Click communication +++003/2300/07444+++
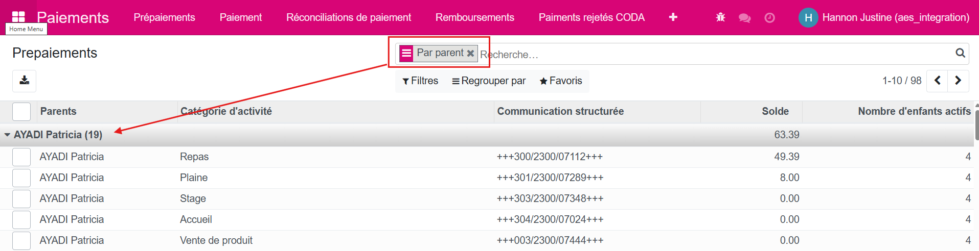Screen dimensions: 979x251 tap(550, 240)
